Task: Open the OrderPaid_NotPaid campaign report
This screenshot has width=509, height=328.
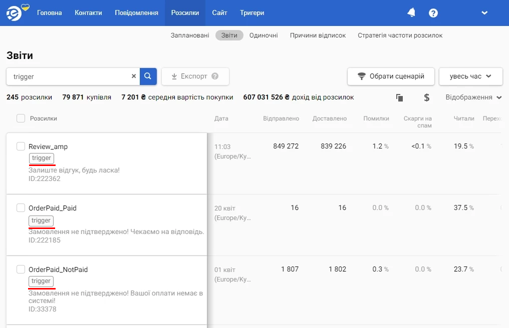Action: click(x=58, y=269)
